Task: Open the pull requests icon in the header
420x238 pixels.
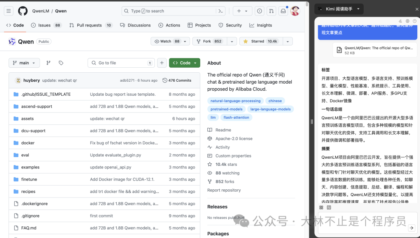Action: 271,11
